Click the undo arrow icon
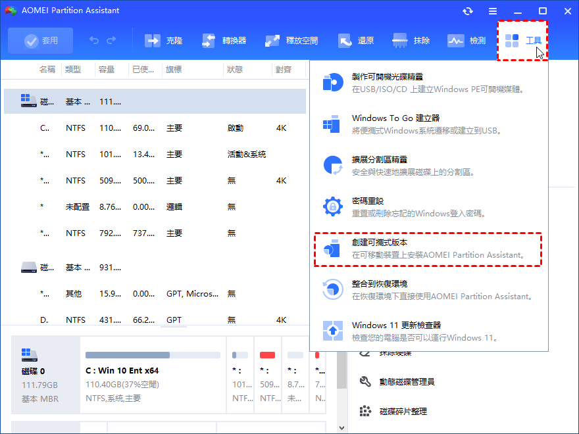This screenshot has height=434, width=579. 94,40
